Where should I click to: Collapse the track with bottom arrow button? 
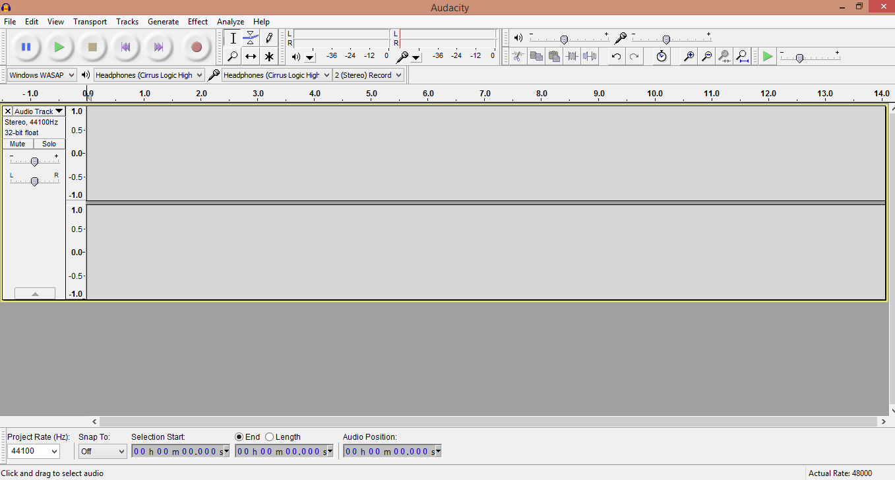(x=35, y=293)
